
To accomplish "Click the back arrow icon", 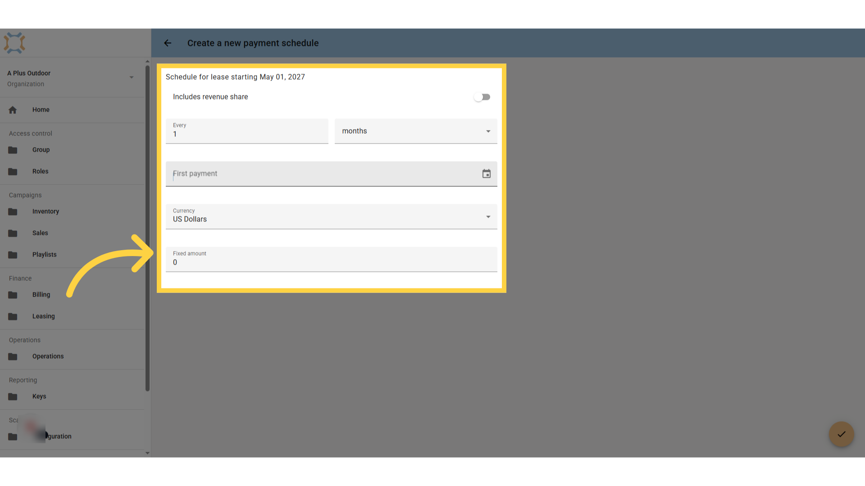I will click(x=168, y=43).
